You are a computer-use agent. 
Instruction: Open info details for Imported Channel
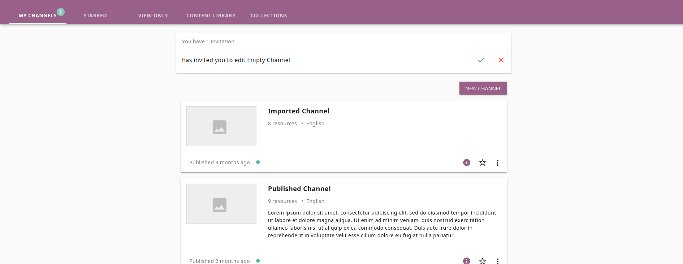click(467, 163)
